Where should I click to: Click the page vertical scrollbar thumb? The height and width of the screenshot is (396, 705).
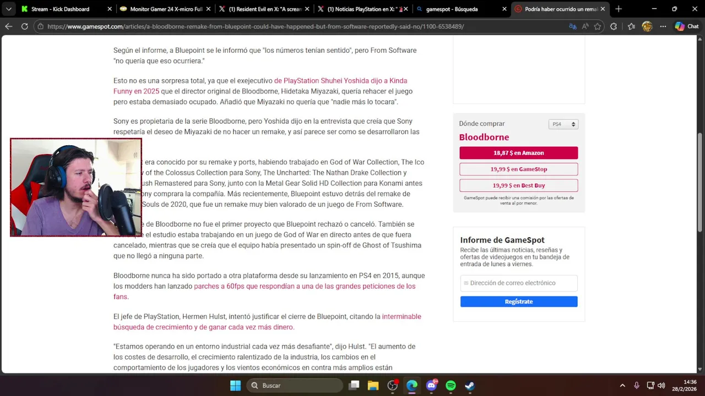(x=700, y=182)
